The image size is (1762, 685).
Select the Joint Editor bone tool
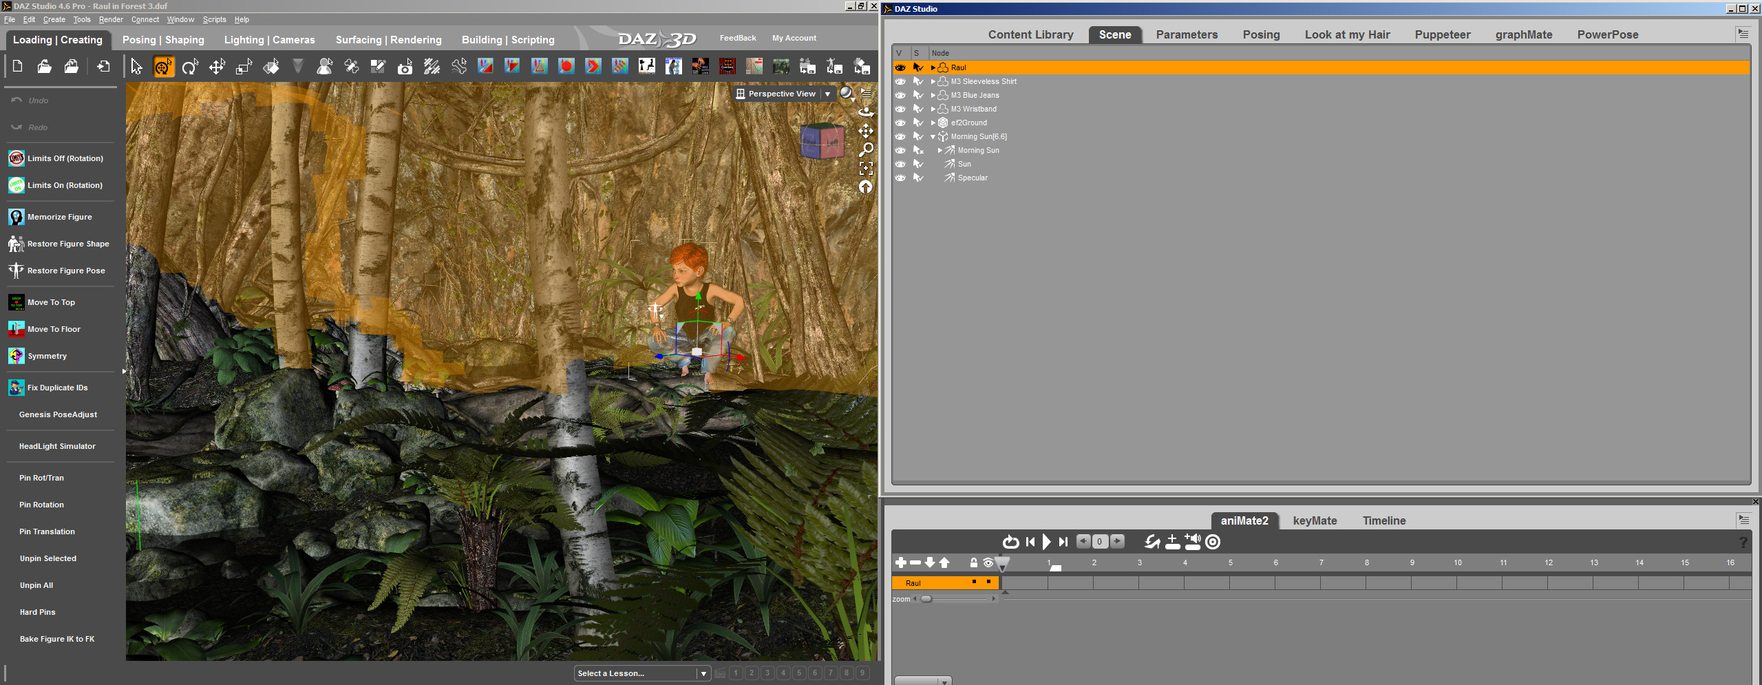352,66
